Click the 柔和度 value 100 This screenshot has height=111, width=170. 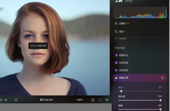[159, 96]
